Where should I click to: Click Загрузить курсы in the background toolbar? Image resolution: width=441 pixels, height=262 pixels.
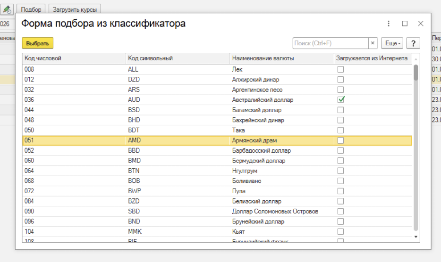point(75,9)
